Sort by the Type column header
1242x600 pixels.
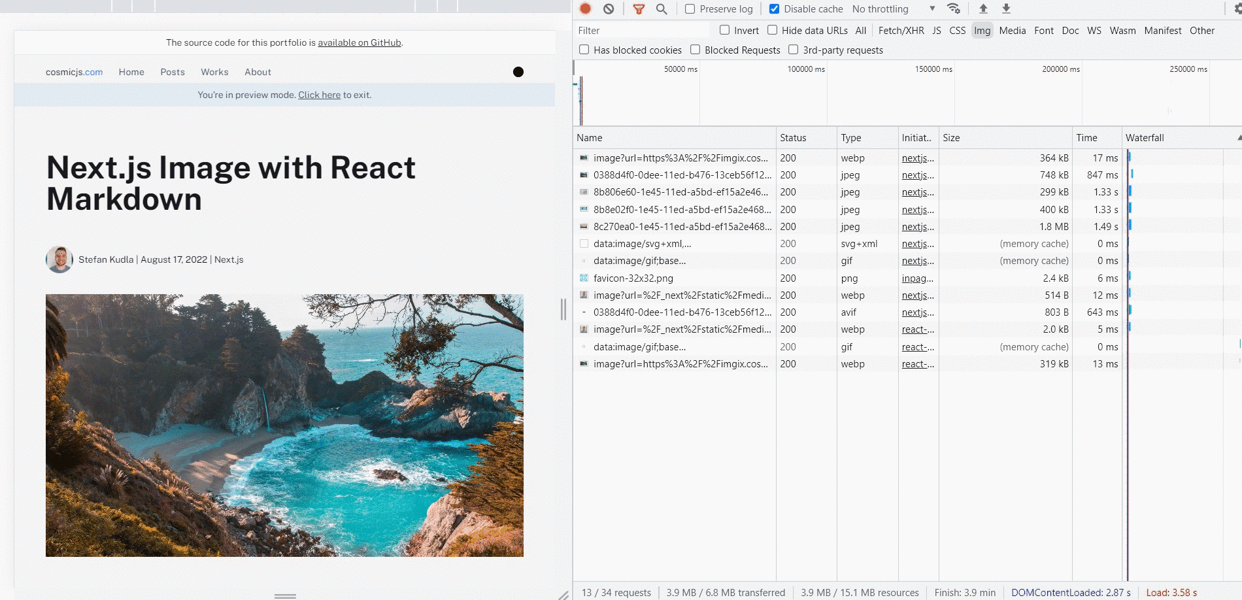click(x=867, y=138)
